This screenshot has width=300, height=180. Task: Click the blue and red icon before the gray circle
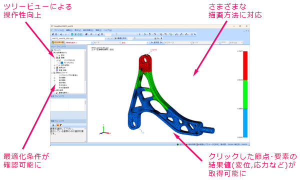click(98, 34)
